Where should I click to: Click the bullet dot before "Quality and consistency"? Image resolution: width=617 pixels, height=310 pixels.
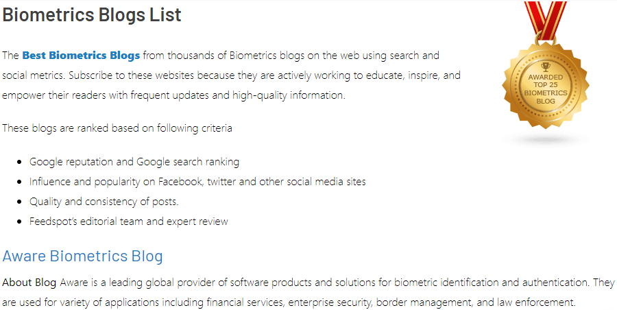coord(18,202)
